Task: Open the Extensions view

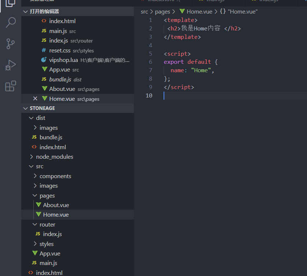Action: (x=11, y=86)
